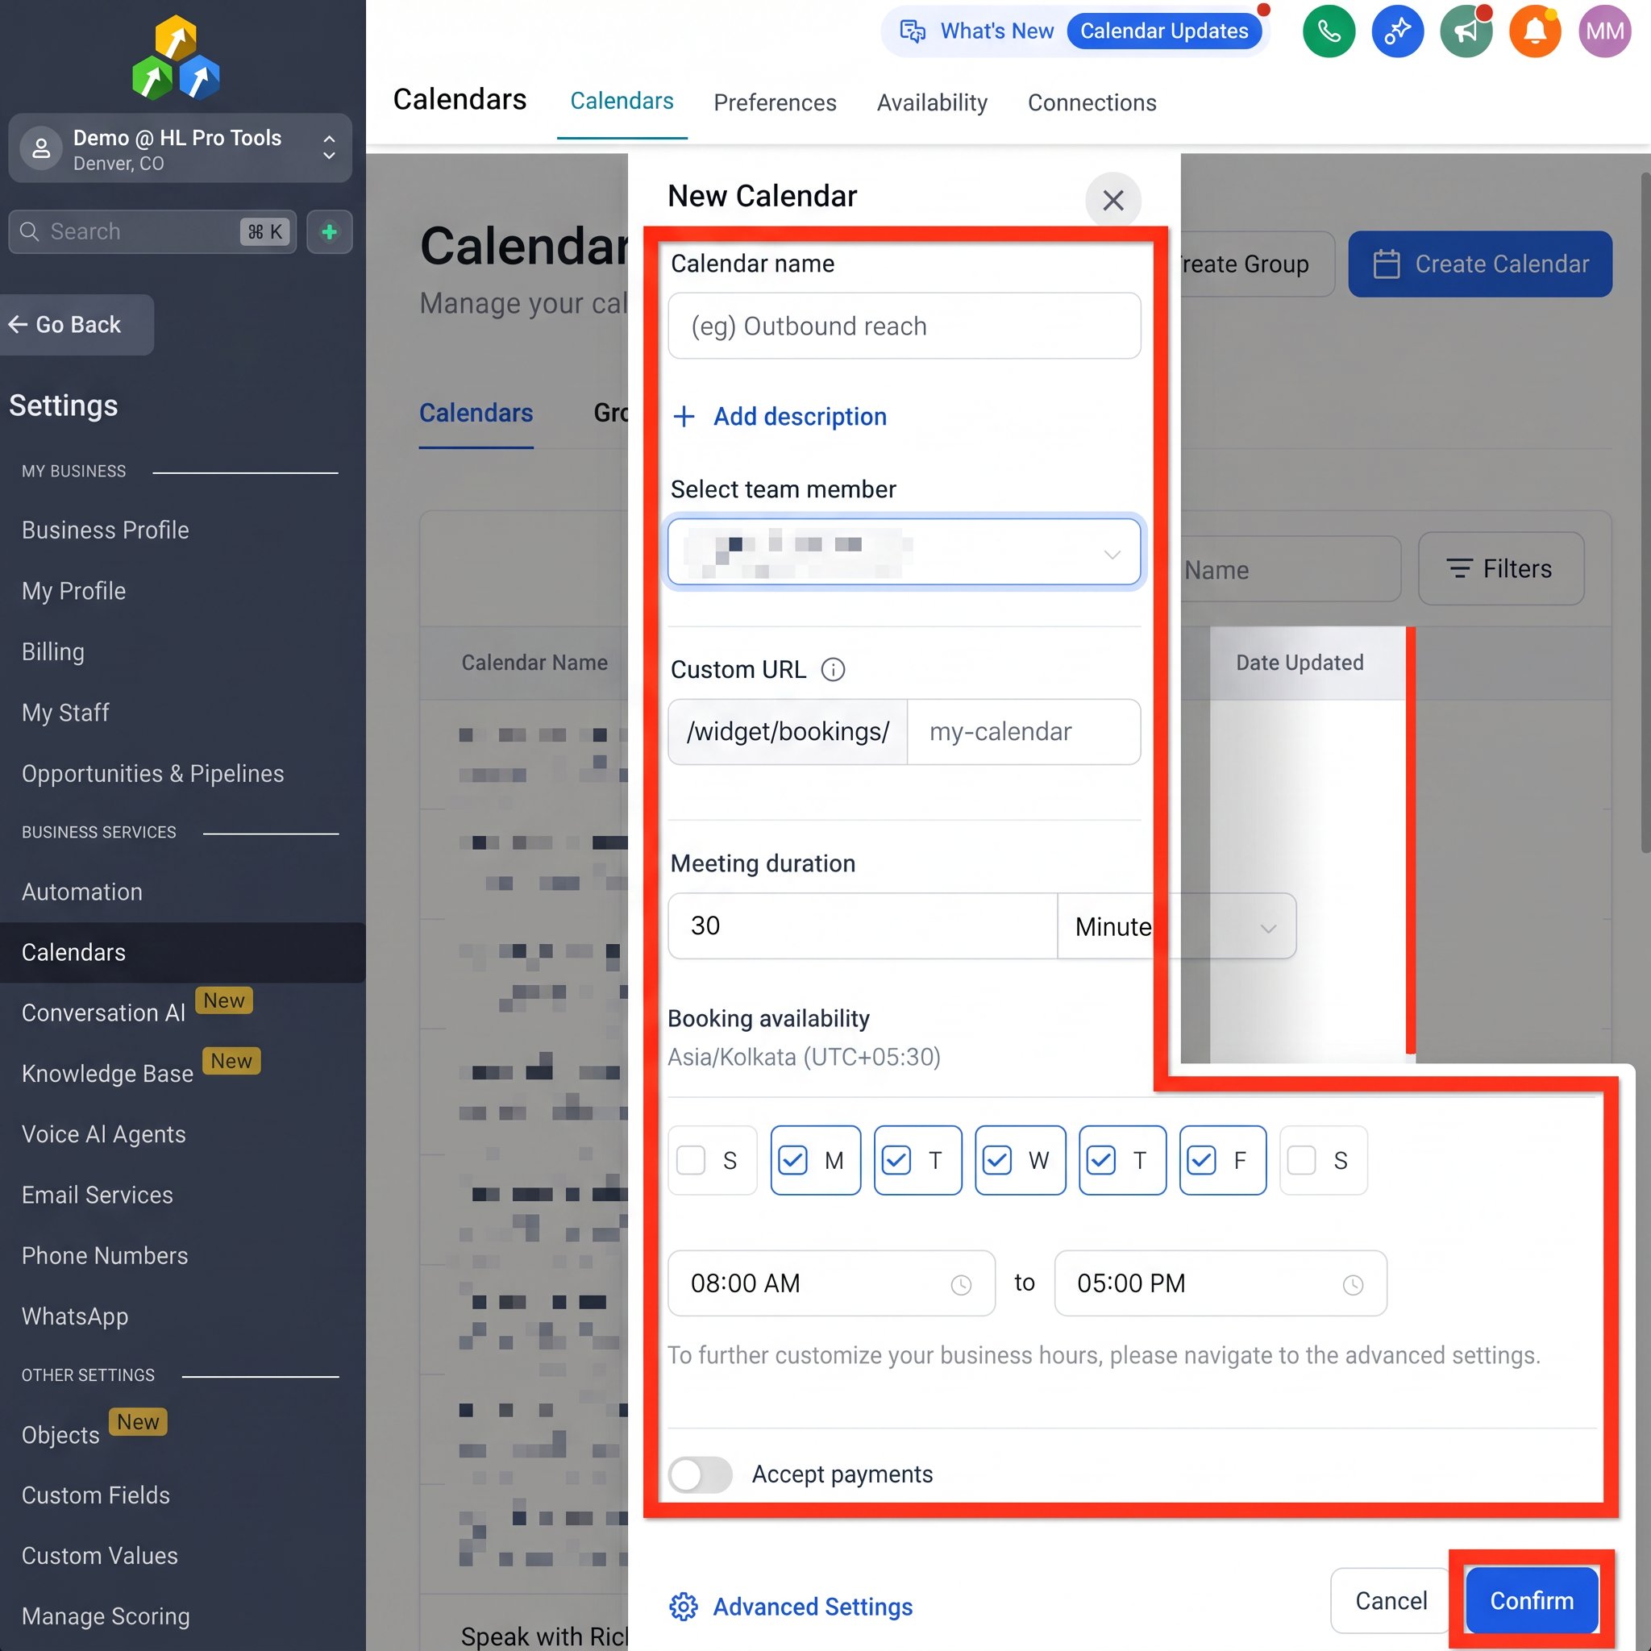Click the my-calendar custom URL field

(1023, 731)
